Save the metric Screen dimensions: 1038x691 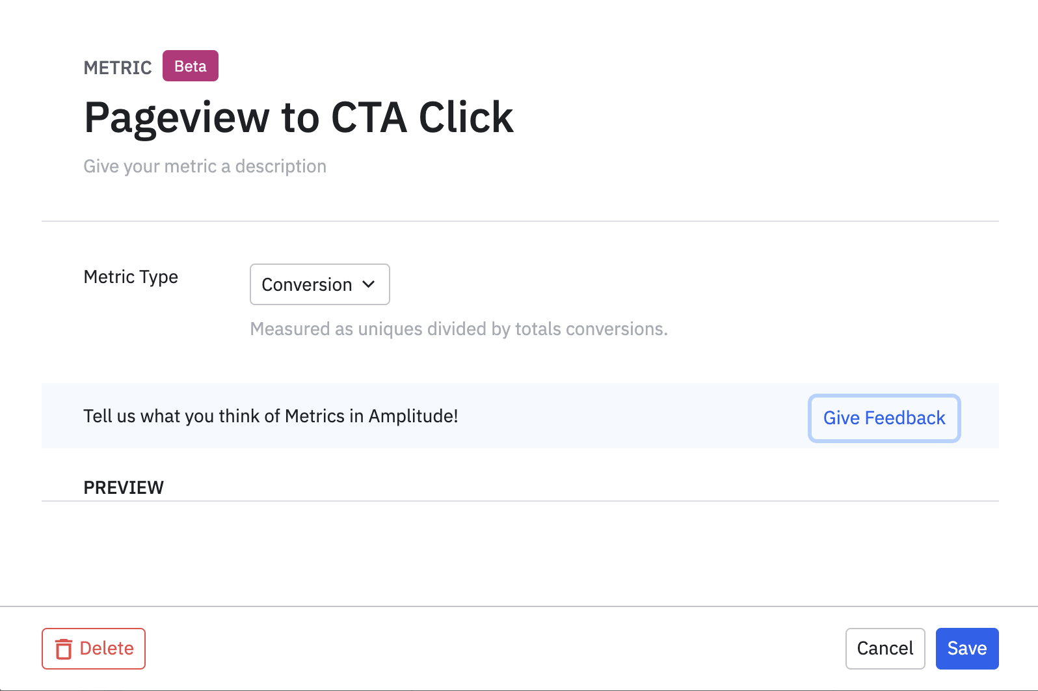[966, 648]
